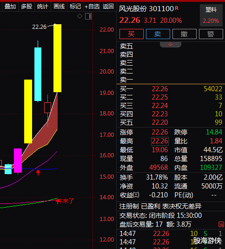Click the 撤 cancel order button

pos(185,34)
